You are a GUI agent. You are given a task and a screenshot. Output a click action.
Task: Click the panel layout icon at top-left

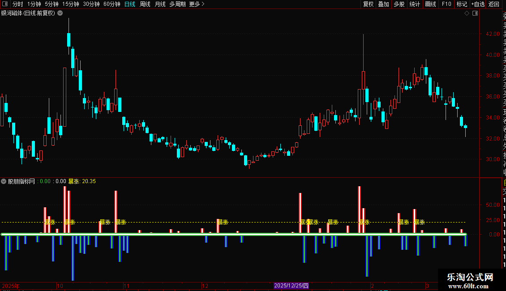click(5, 4)
